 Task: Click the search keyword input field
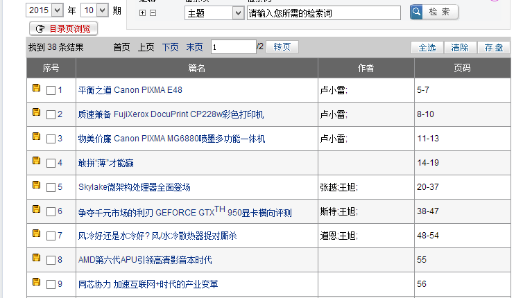323,13
